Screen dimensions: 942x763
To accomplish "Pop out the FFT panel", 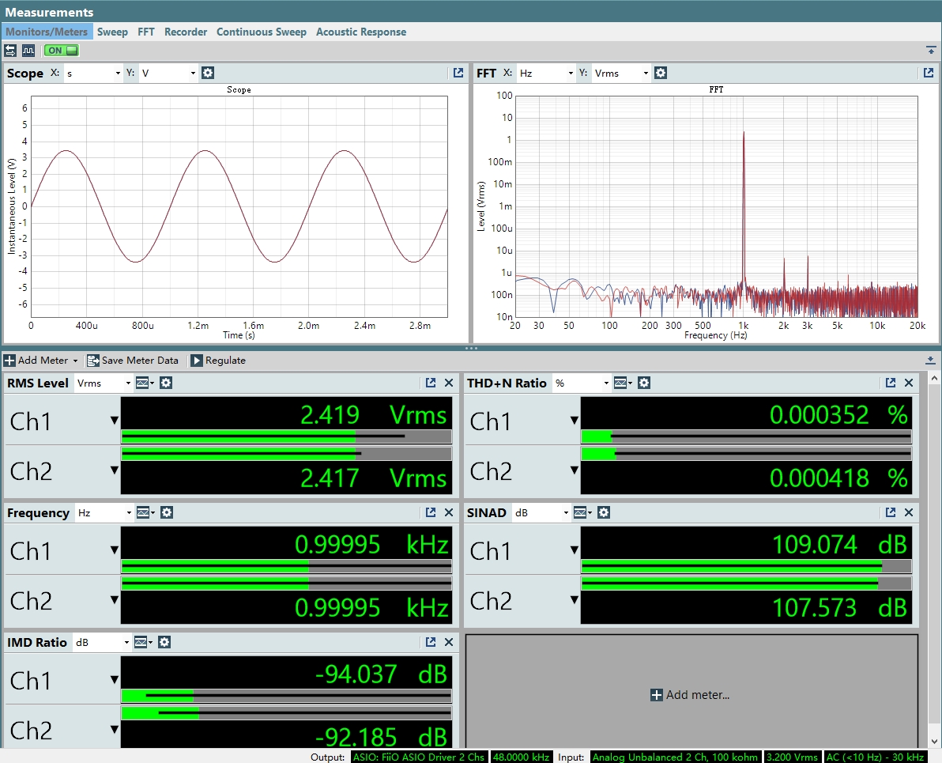I will click(x=929, y=73).
